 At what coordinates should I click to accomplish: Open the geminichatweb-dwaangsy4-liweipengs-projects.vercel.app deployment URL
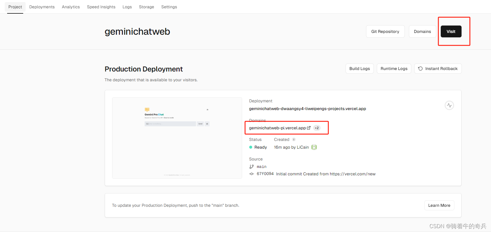[x=308, y=109]
